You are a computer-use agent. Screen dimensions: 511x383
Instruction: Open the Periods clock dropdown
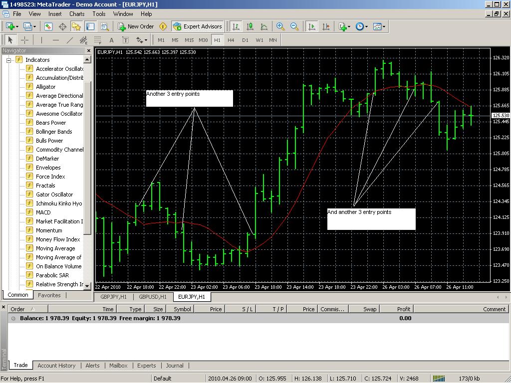[x=361, y=26]
